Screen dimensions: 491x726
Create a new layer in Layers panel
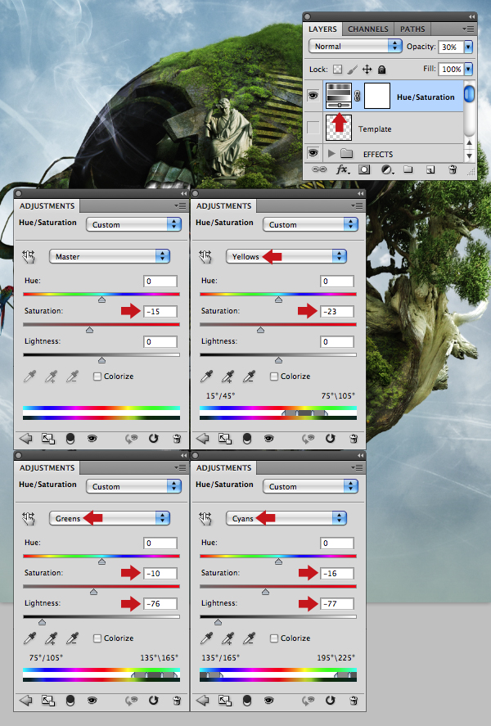point(430,169)
